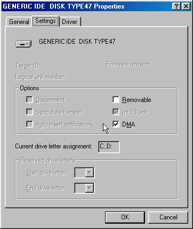The width and height of the screenshot is (193, 229).
Task: Tick the Disconnect checkbox
Action: (x=29, y=100)
